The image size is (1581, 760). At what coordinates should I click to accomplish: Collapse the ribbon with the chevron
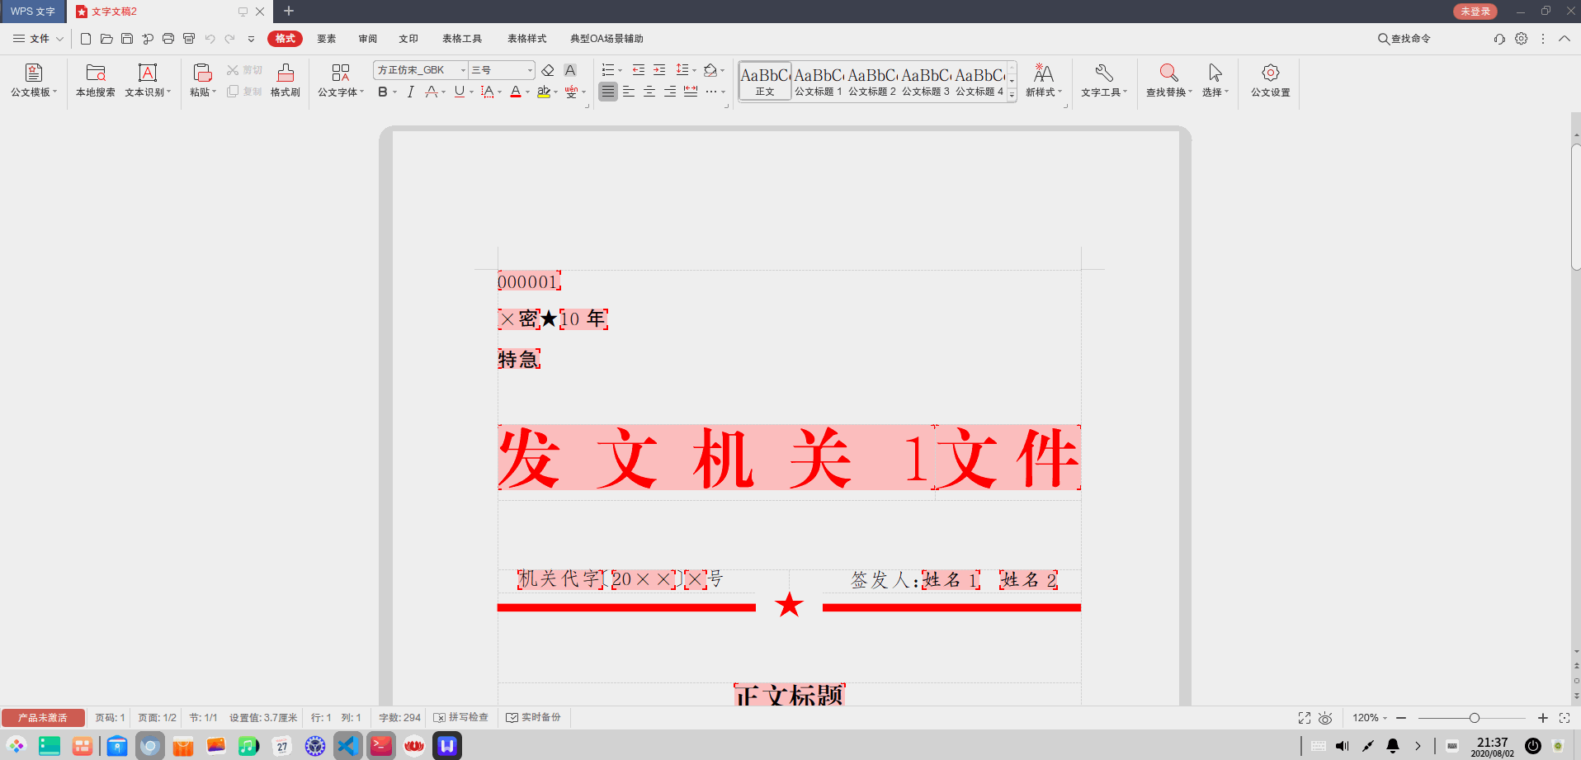(1564, 39)
